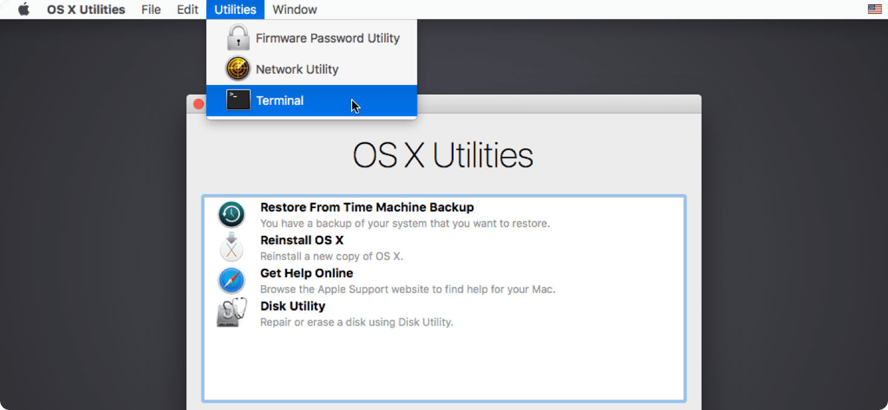Image resolution: width=888 pixels, height=410 pixels.
Task: Select Restore From Time Machine Backup
Action: (x=367, y=207)
